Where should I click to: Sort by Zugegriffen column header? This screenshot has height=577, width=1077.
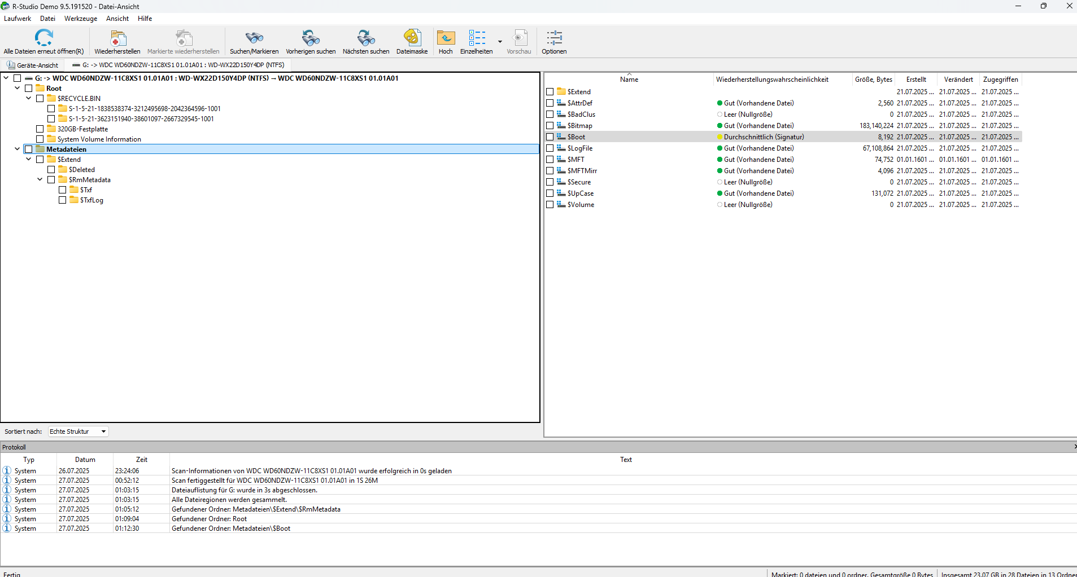coord(1000,80)
